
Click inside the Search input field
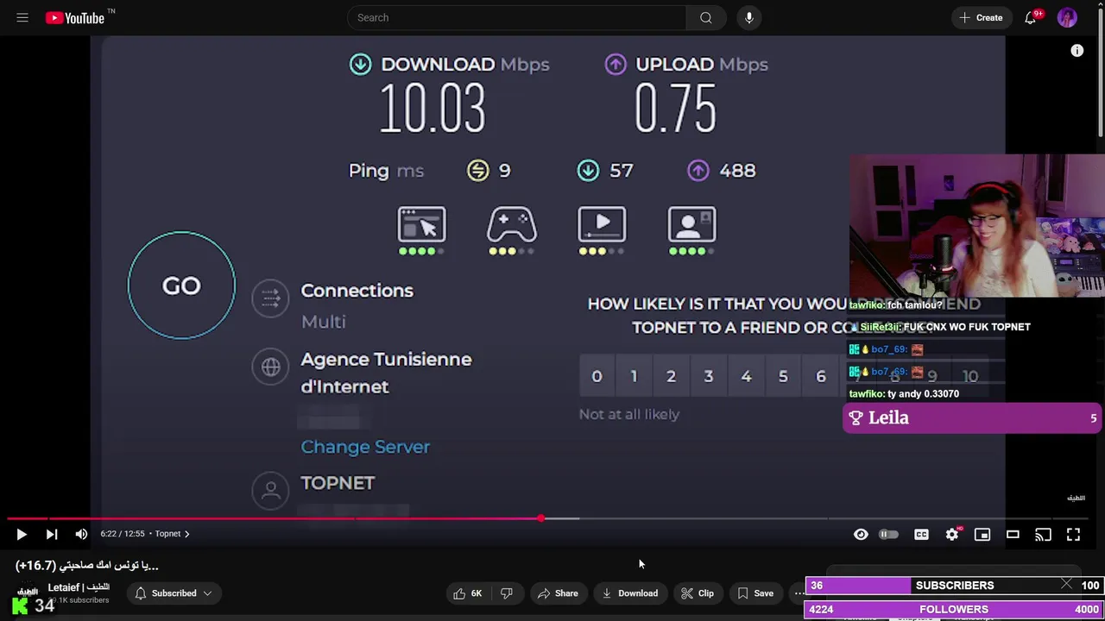click(516, 17)
